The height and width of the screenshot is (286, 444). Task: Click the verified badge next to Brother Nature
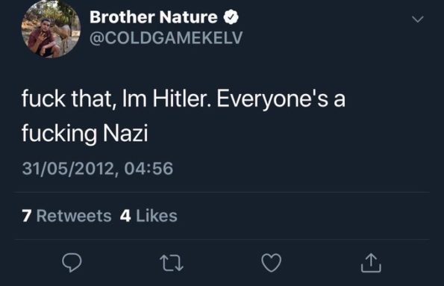tap(231, 17)
